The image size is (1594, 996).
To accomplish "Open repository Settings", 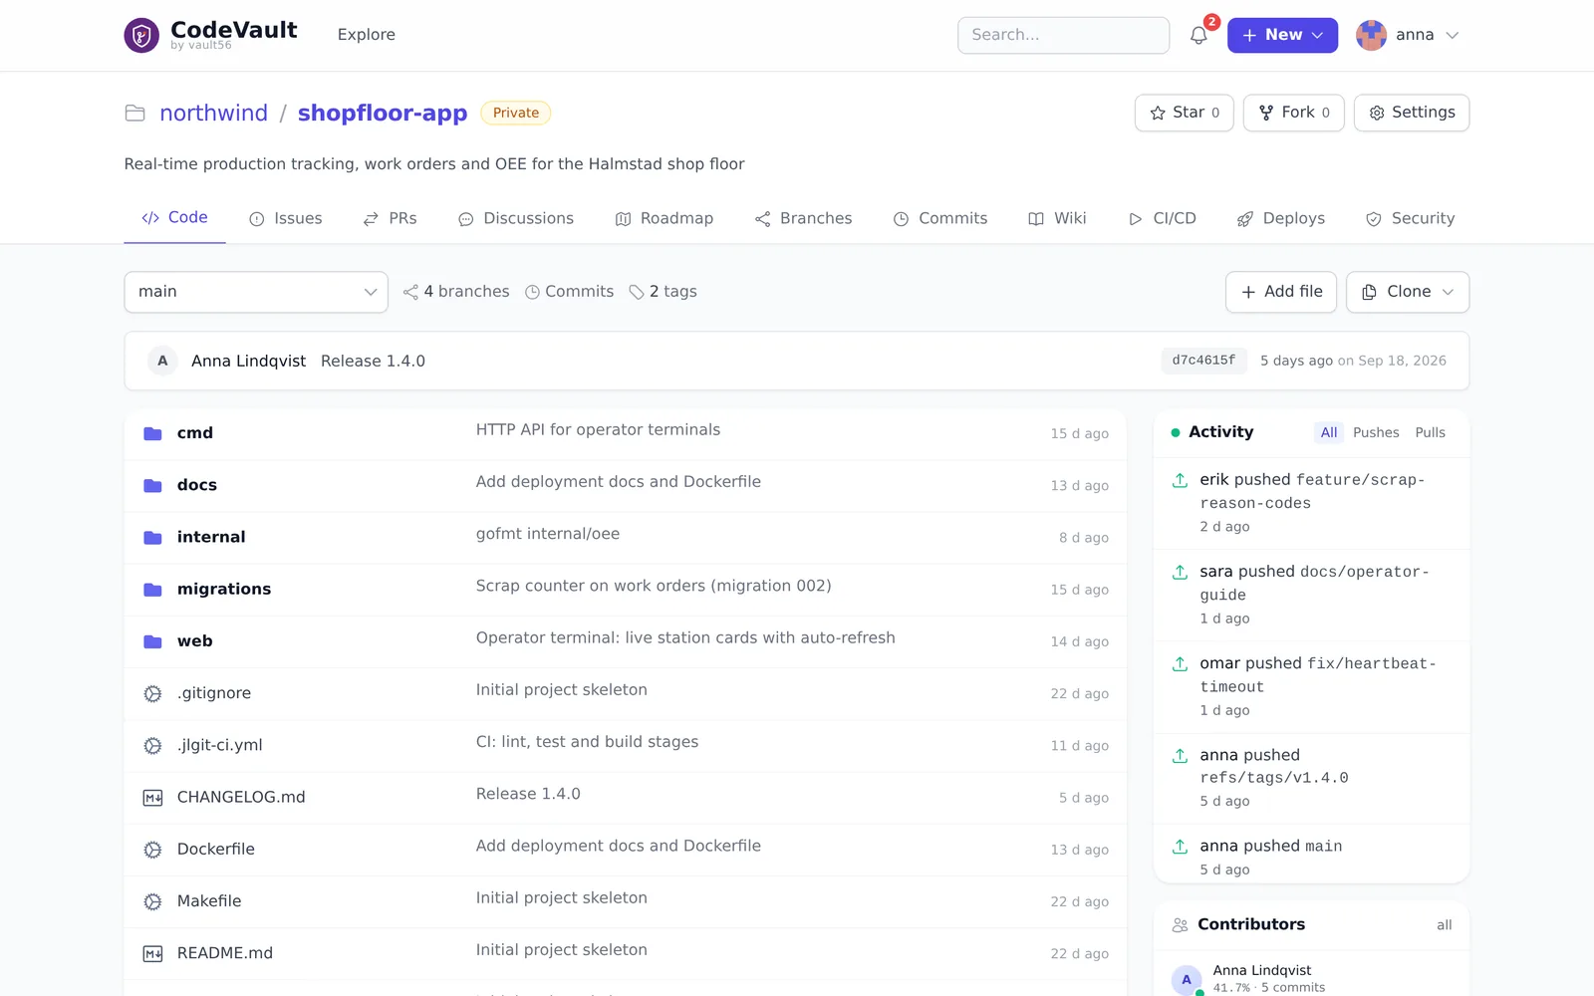I will coord(1412,113).
